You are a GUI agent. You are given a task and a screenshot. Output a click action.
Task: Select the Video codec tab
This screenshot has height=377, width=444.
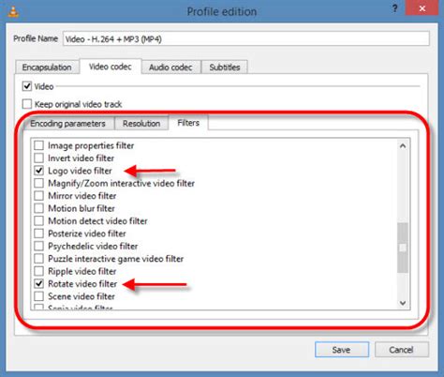[111, 67]
